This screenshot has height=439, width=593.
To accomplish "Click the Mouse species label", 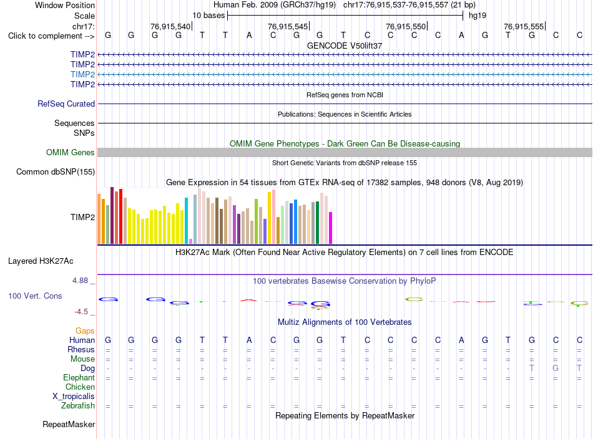I will point(82,359).
